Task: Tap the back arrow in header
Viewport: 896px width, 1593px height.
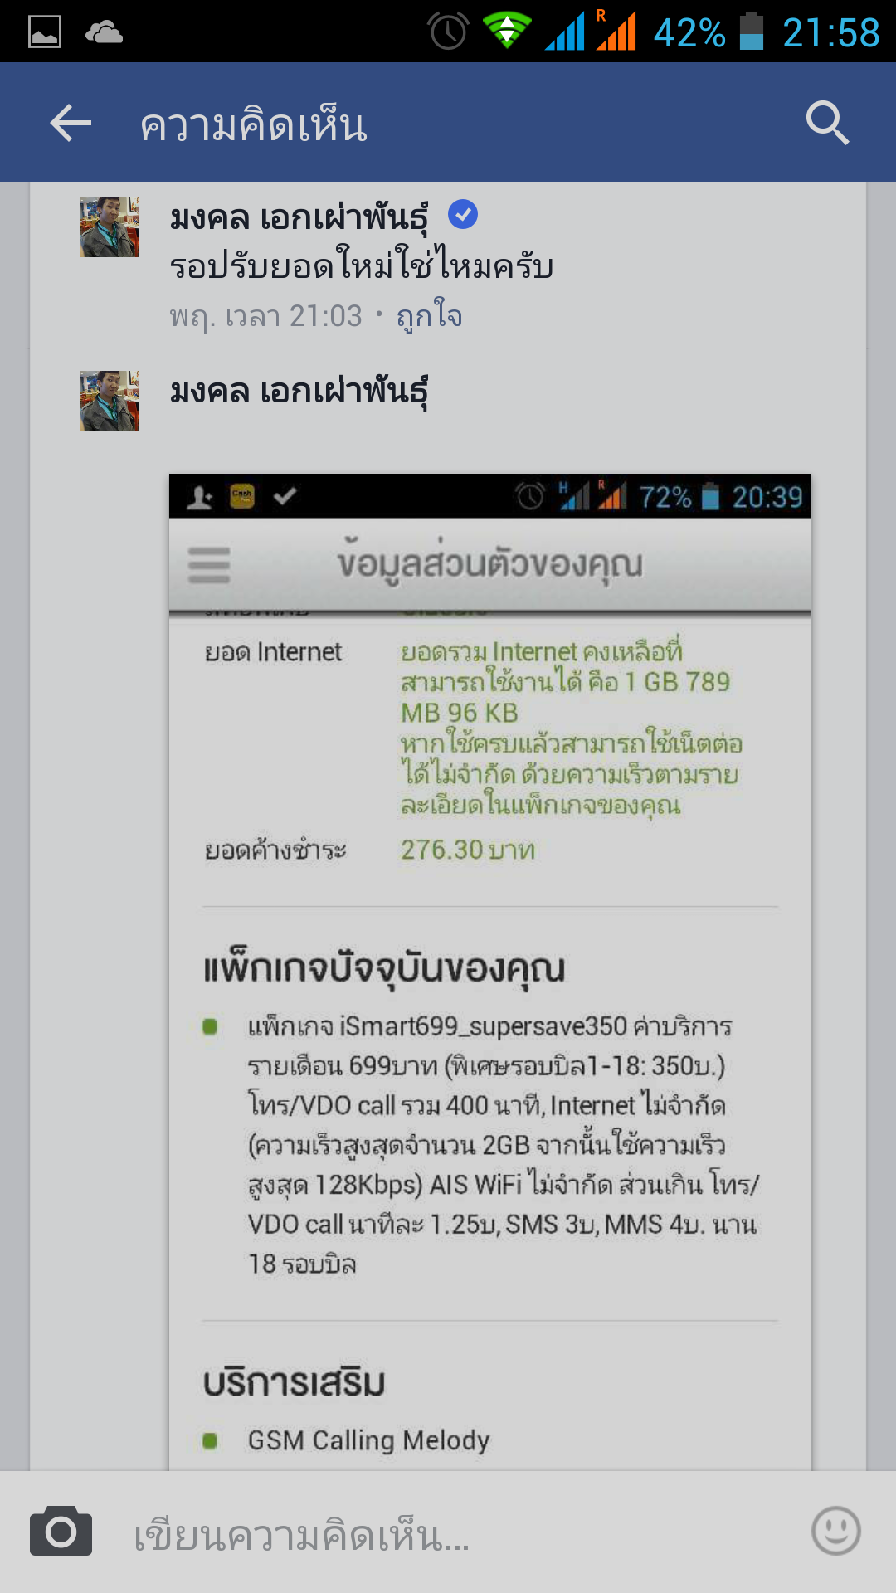Action: pos(71,124)
